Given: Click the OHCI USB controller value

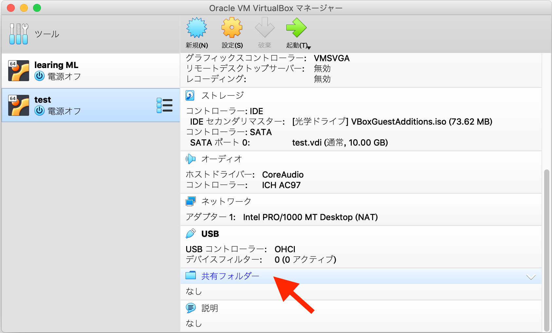Looking at the screenshot, I should coord(285,249).
